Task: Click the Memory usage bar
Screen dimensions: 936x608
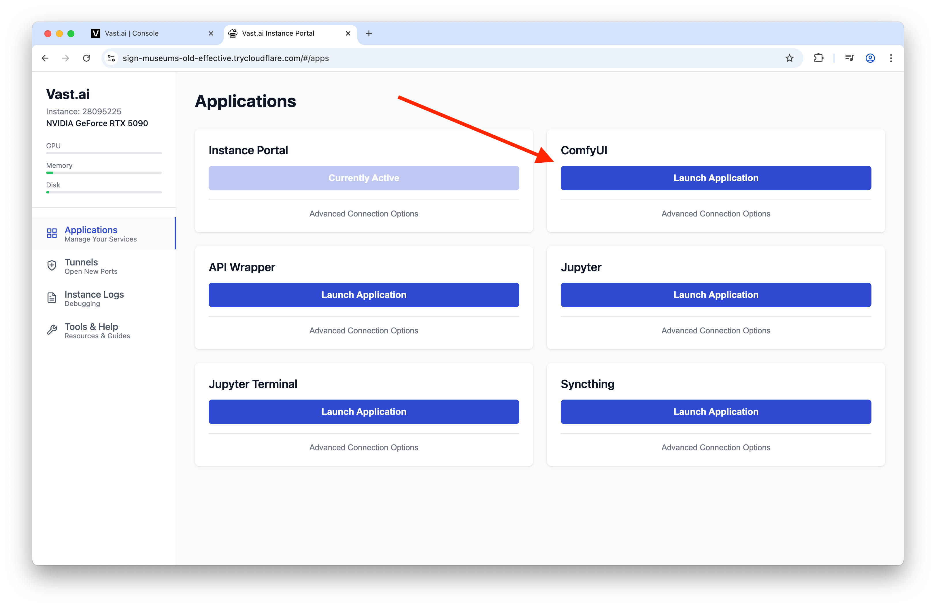Action: pyautogui.click(x=104, y=172)
